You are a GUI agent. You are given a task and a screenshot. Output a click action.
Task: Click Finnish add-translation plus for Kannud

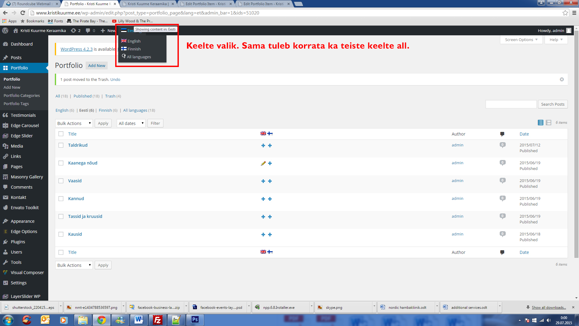click(270, 199)
